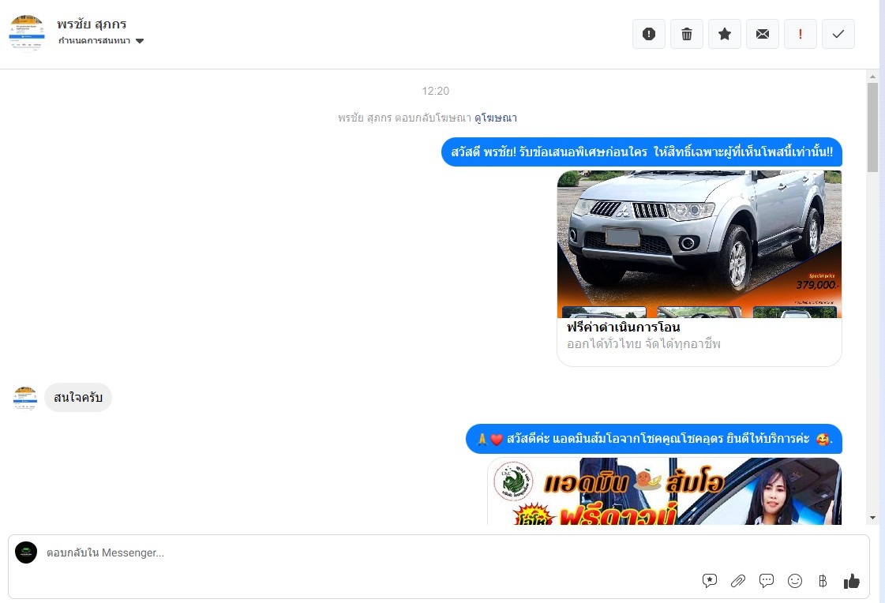Image resolution: width=885 pixels, height=603 pixels.
Task: Open แอดมิน ส้มโอ banner image
Action: (x=664, y=491)
